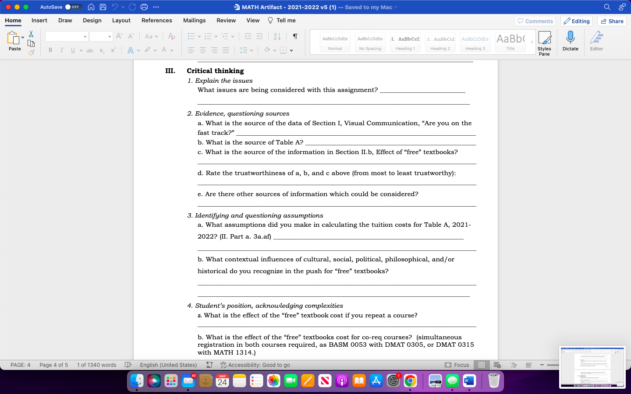The image size is (631, 394).
Task: Open the Editor panel
Action: point(596,42)
